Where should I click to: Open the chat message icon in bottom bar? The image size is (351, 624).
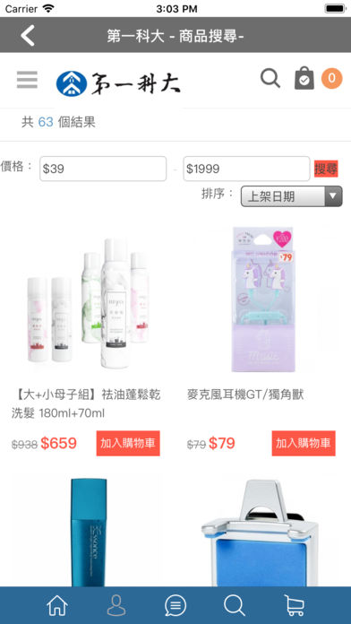pos(175,606)
